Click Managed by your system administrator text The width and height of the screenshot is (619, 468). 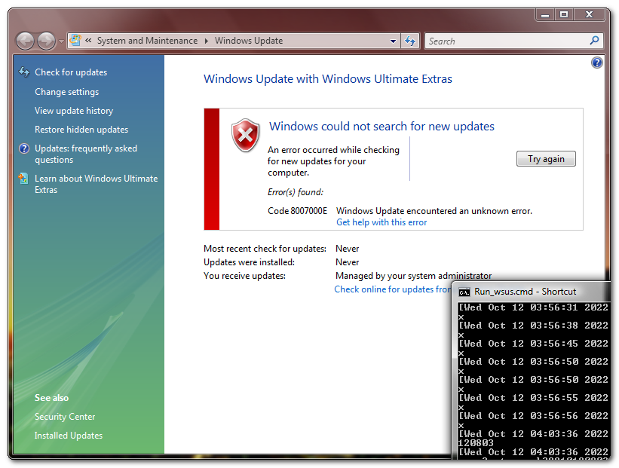(413, 275)
